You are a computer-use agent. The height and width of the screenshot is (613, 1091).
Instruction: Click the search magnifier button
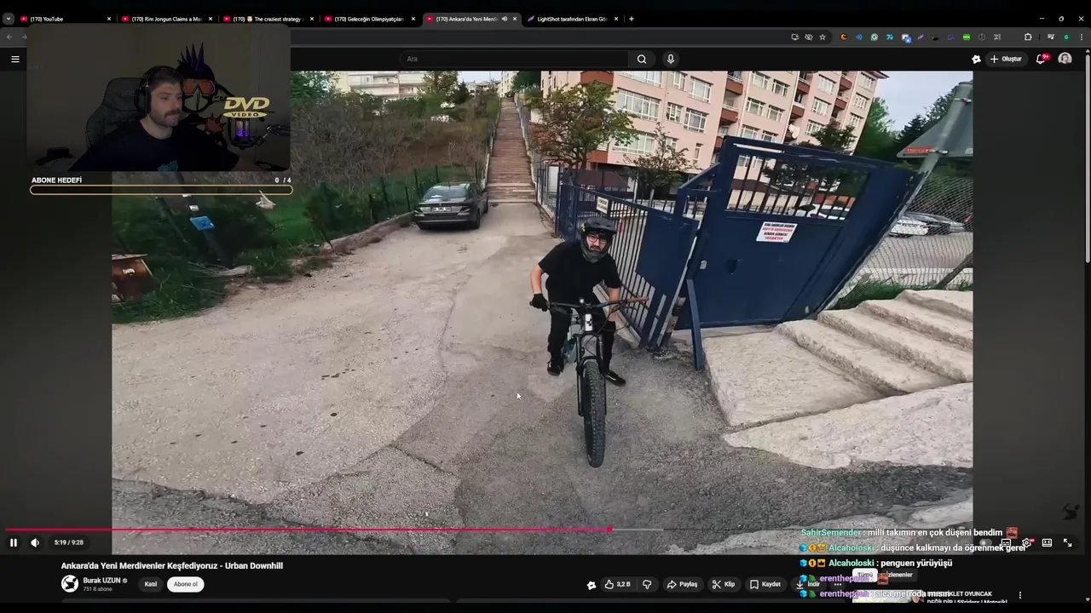point(642,59)
